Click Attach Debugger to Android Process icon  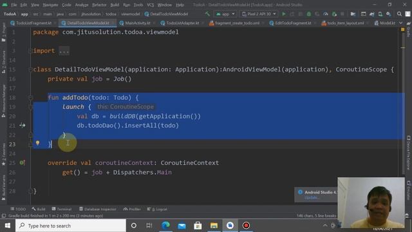[x=334, y=14]
